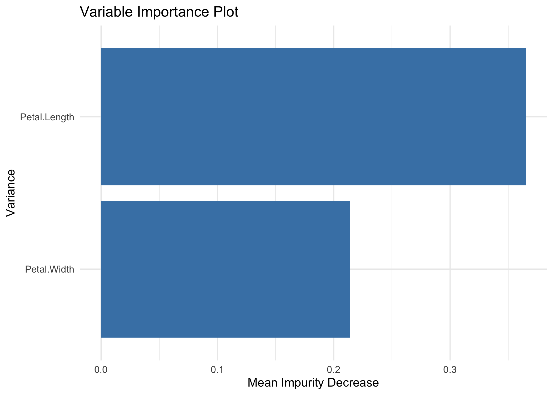Click the 0.2 x-axis tick label

pos(334,370)
